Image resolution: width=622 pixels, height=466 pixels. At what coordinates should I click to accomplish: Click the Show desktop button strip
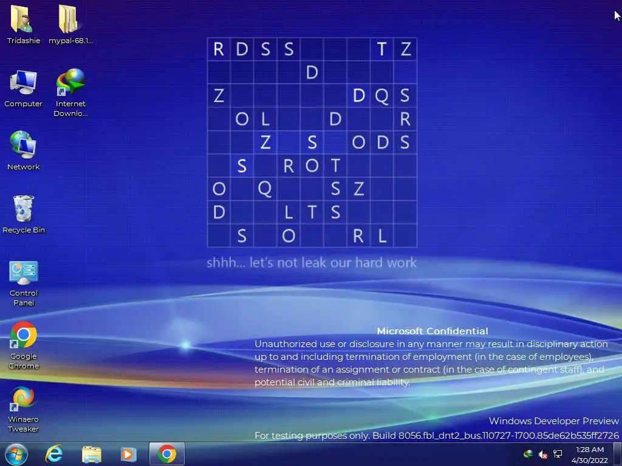coord(618,454)
